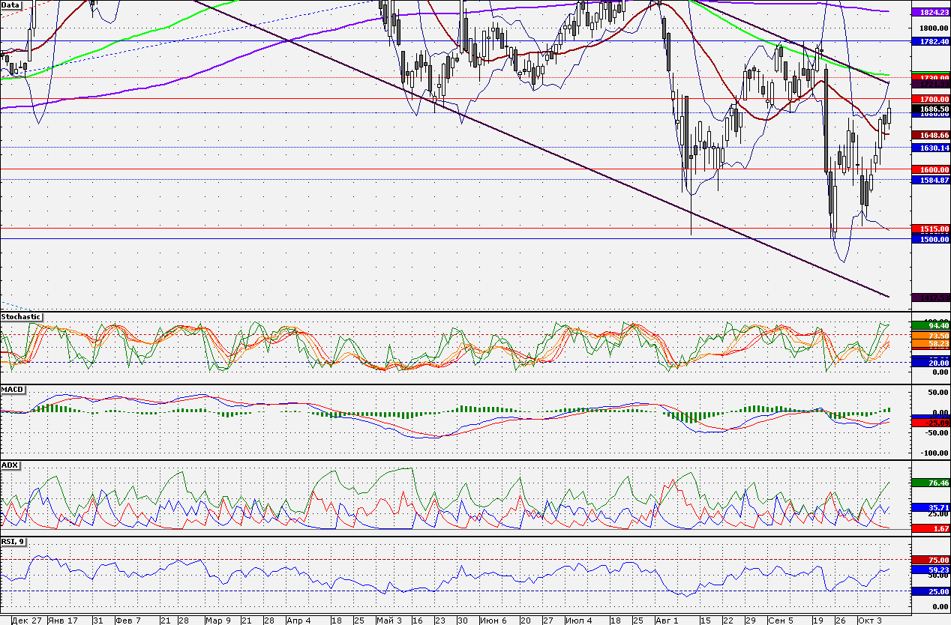Viewport: 951px width, 625px height.
Task: Click the 'Дек 27' date label
Action: tap(27, 621)
